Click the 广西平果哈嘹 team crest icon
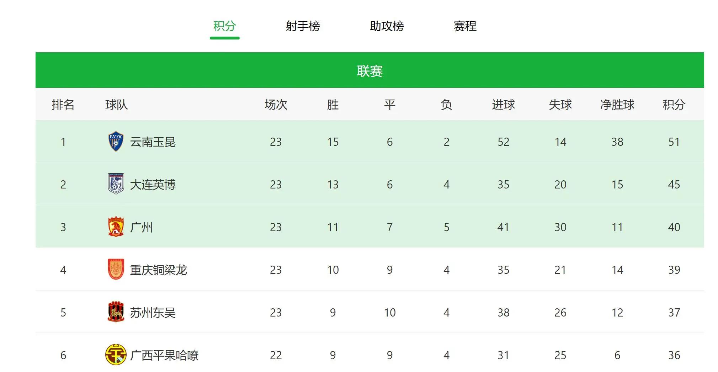718x372 pixels. [x=116, y=355]
